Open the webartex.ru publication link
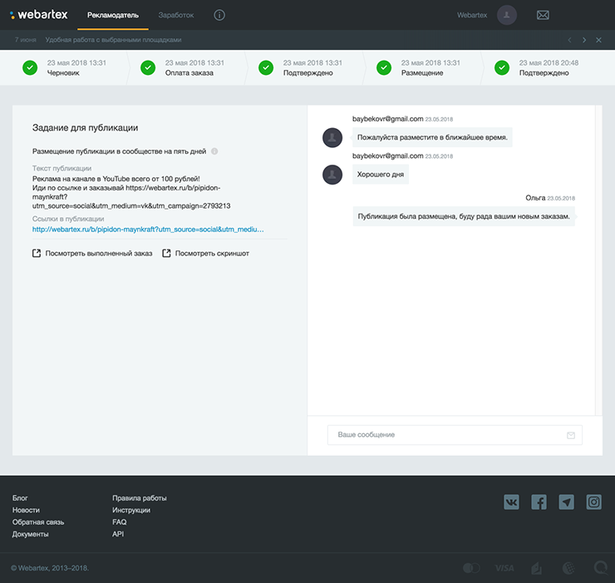This screenshot has height=583, width=615. (x=148, y=229)
